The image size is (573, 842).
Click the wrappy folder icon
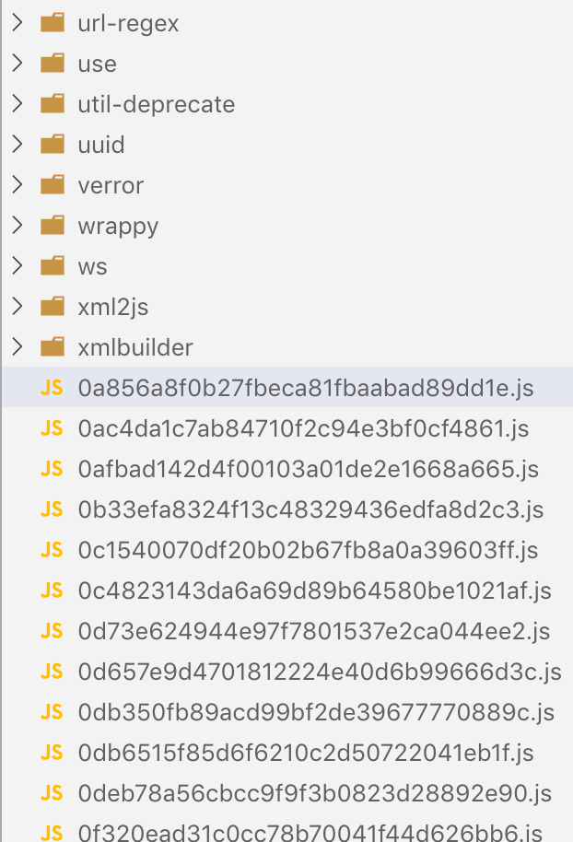[53, 226]
